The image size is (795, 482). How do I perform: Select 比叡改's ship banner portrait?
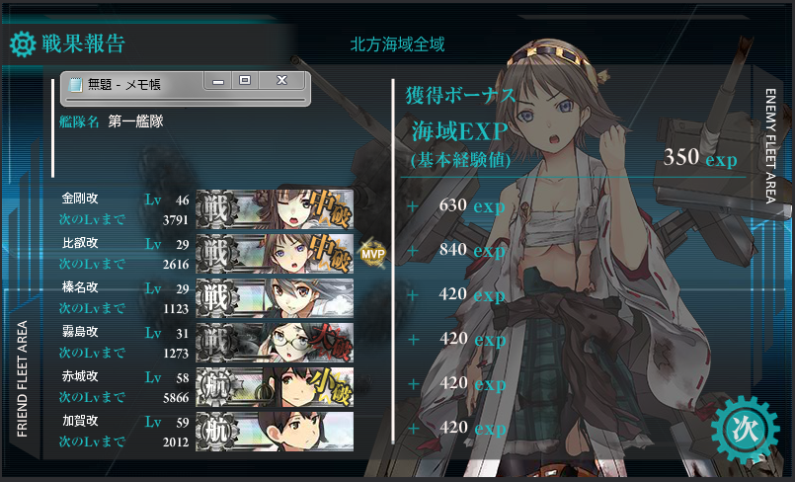point(275,254)
